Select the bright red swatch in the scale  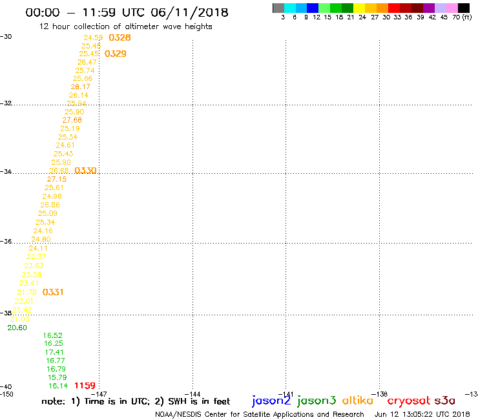click(x=394, y=8)
